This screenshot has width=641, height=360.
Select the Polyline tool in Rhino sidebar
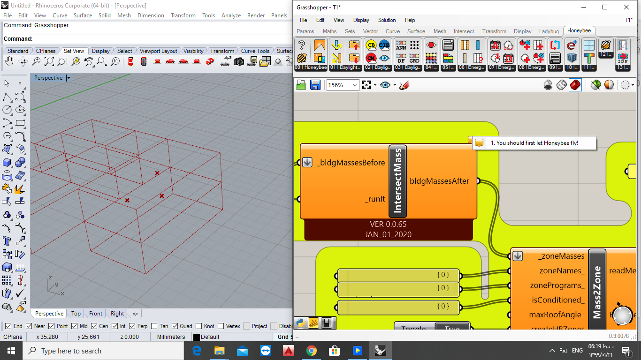coord(7,97)
